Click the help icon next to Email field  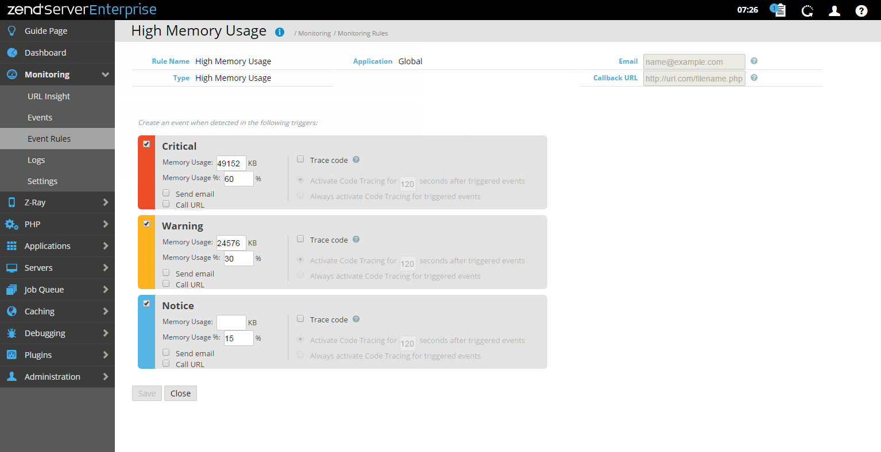pos(754,61)
